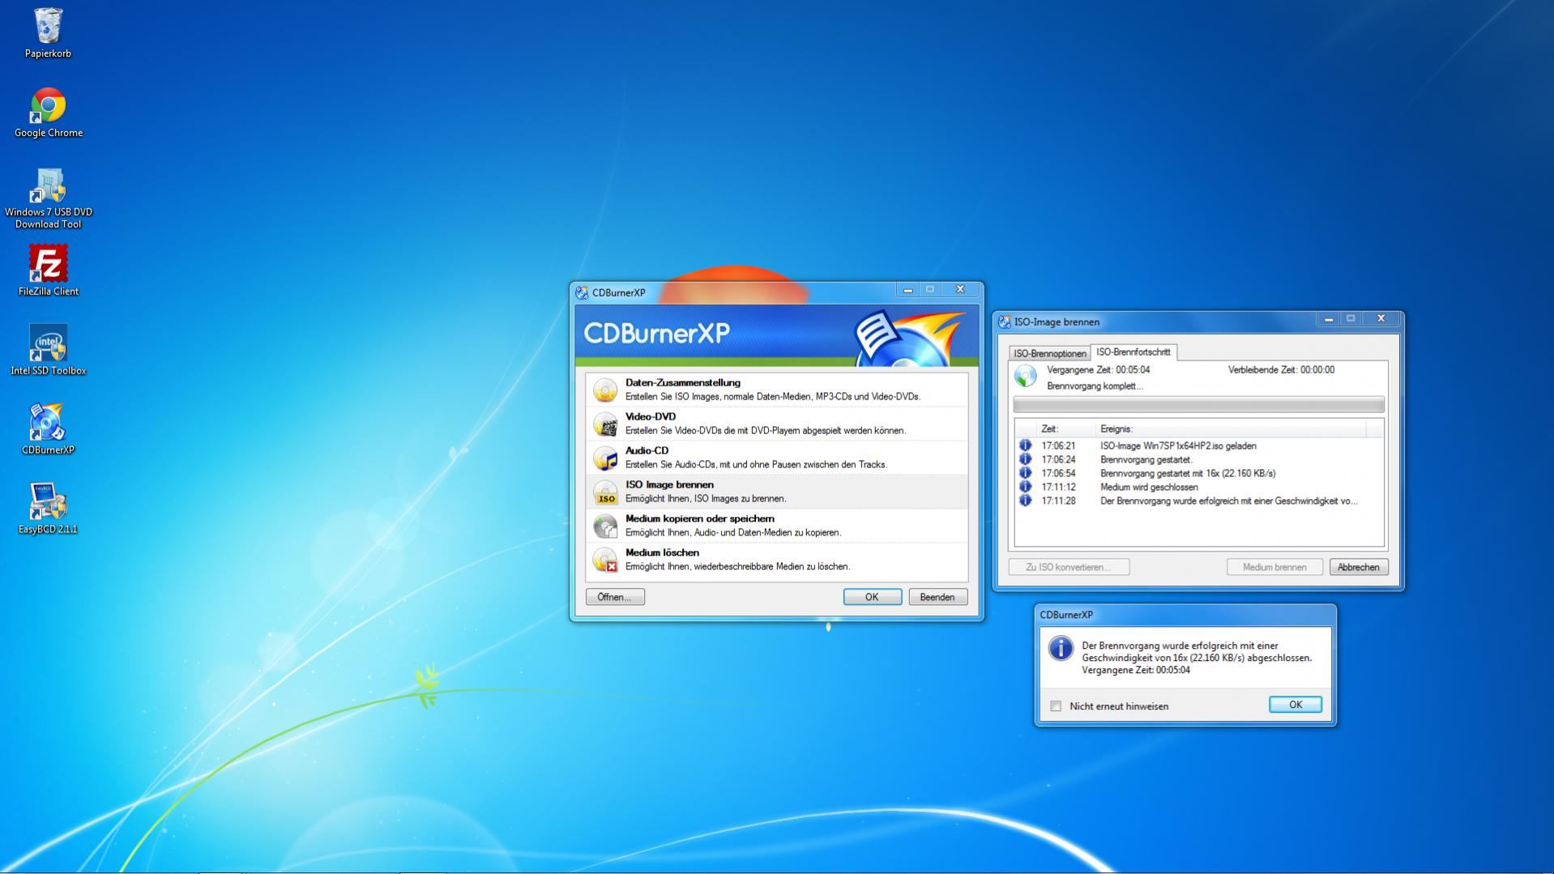Click the Abbrechen button
Viewport: 1554px width, 874px height.
(1358, 567)
